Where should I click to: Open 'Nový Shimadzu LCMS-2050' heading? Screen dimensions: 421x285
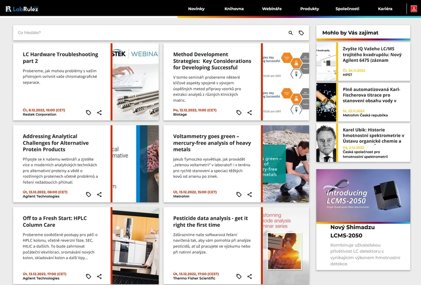coord(352,231)
